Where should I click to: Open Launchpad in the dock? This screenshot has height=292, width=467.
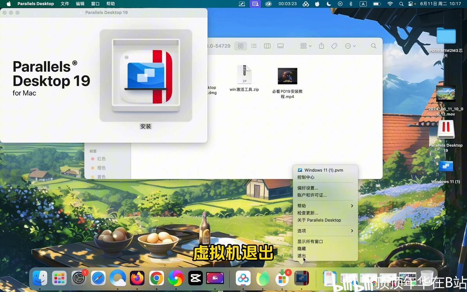point(59,278)
